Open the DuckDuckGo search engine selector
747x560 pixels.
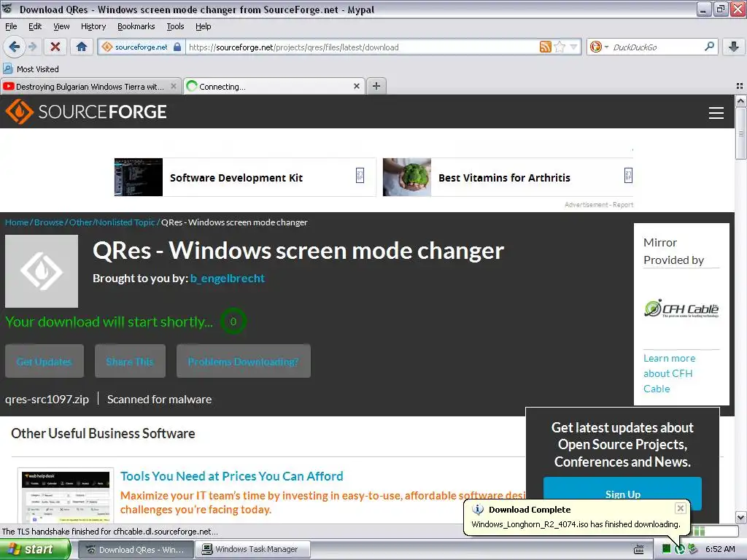[x=599, y=47]
